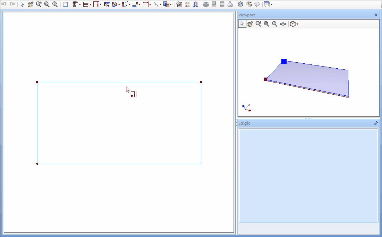Open dropdown beside router contour icon
382x237 pixels.
tap(129, 4)
